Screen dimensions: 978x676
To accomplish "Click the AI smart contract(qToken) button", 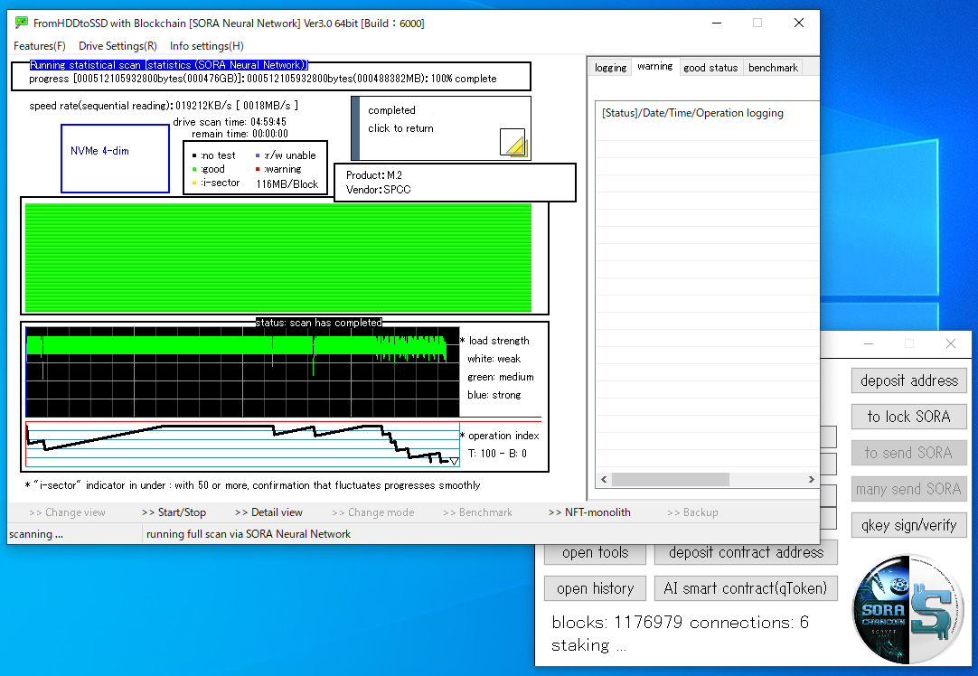I will pos(746,588).
